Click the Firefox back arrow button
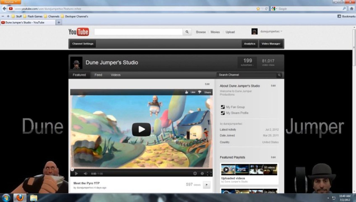Viewport: 356px width, 202px height. 4,9
